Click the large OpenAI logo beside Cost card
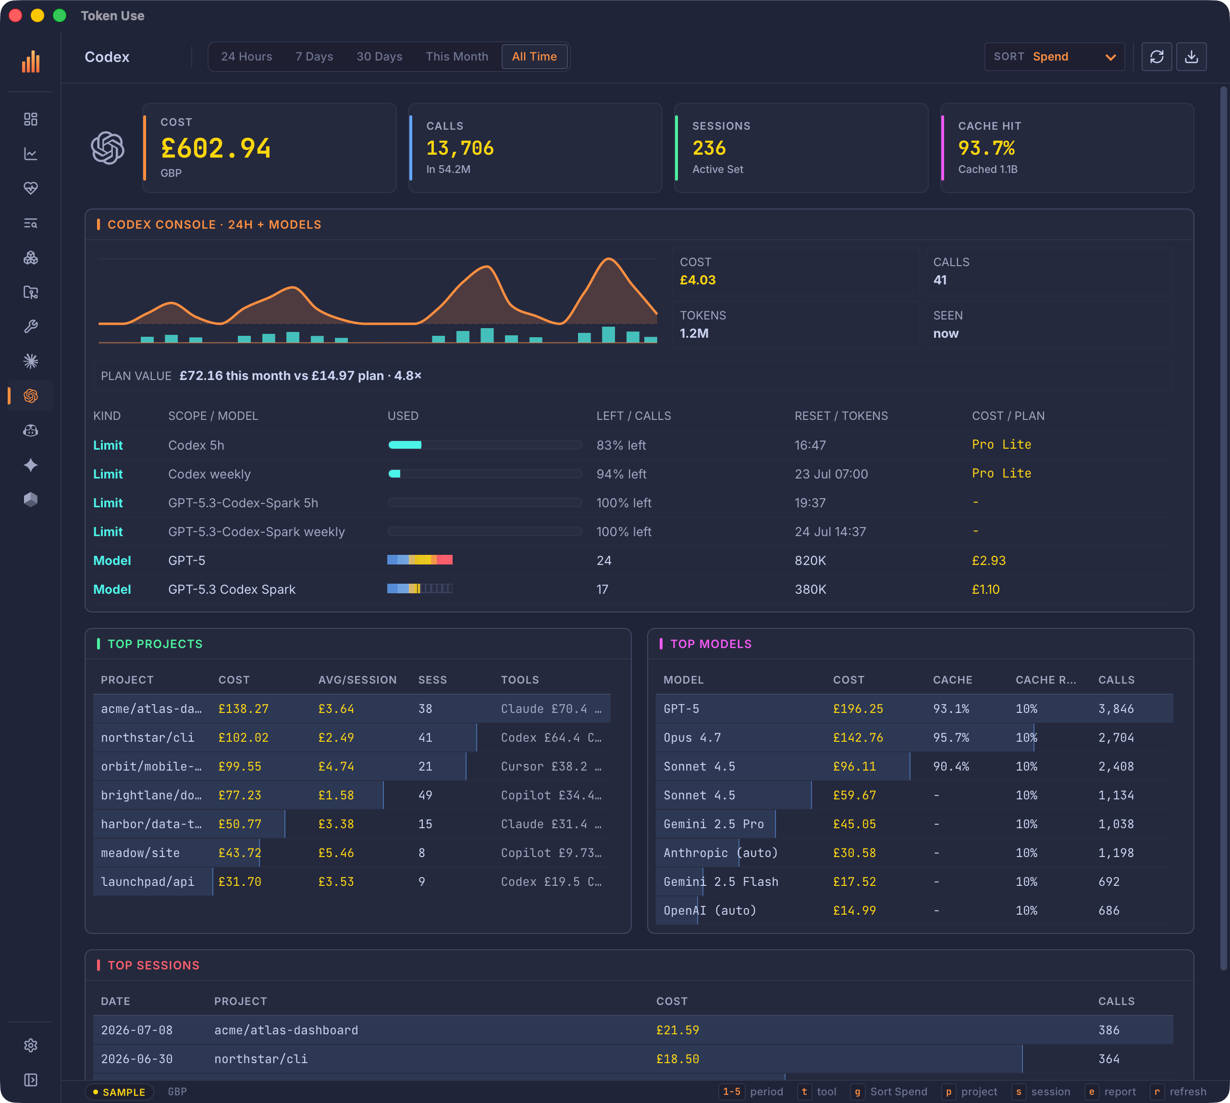 tap(108, 148)
